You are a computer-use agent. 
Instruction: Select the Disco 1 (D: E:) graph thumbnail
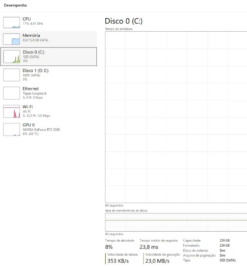point(12,75)
